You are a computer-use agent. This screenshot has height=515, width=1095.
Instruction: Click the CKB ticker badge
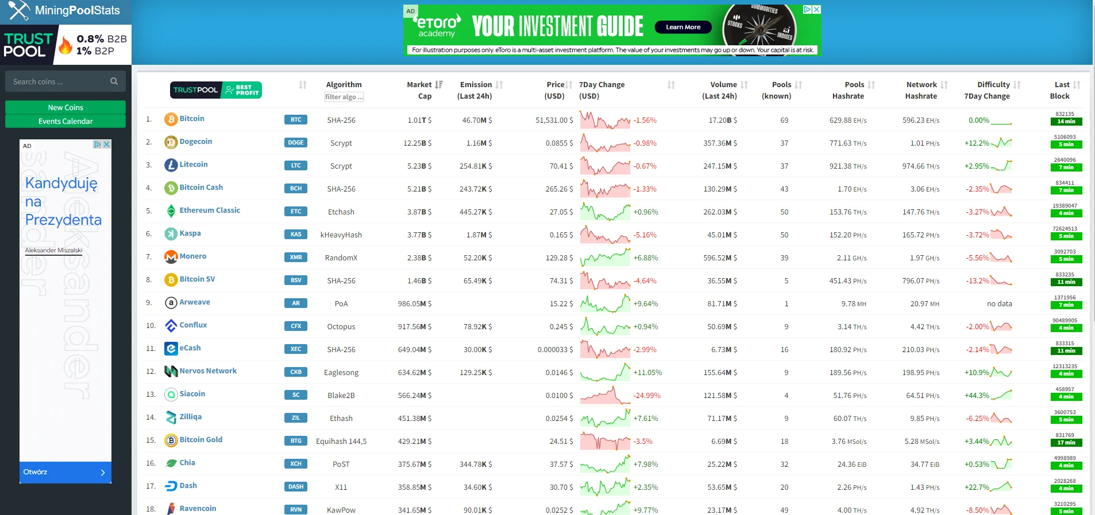296,372
